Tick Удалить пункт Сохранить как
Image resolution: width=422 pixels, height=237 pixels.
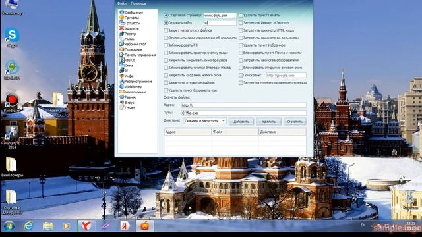[166, 90]
